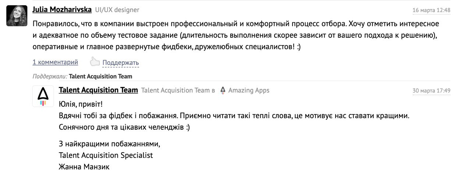This screenshot has width=471, height=183.
Task: Click the 30 марта 17:49 timestamp
Action: pyautogui.click(x=431, y=91)
